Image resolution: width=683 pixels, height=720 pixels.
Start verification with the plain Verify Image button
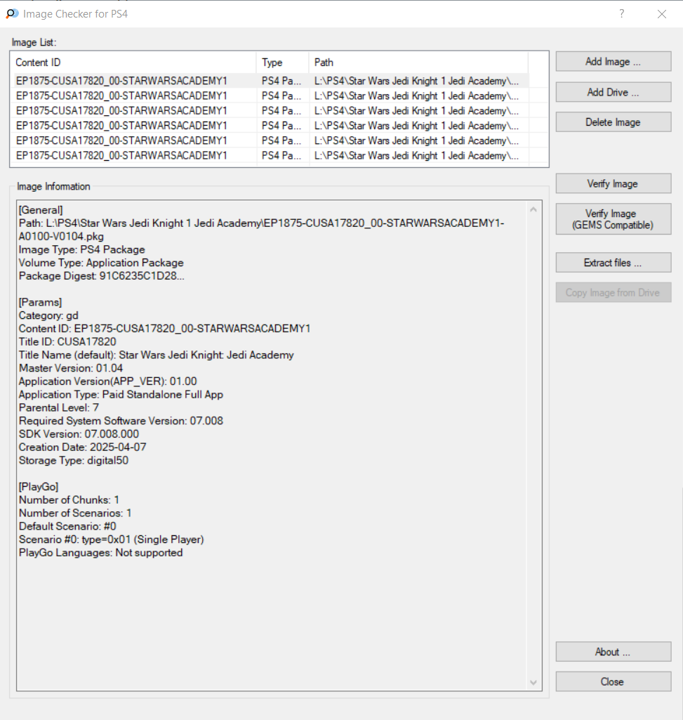pos(614,183)
